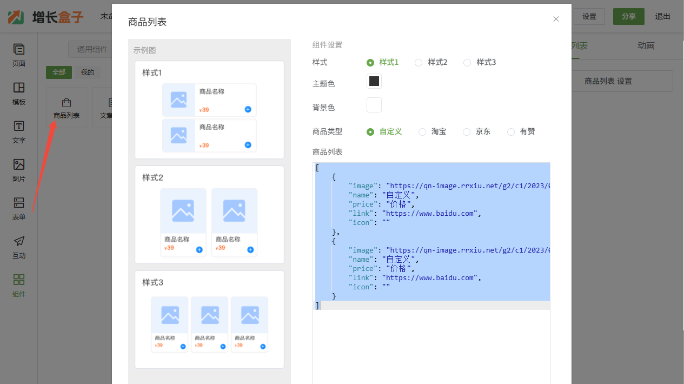This screenshot has height=384, width=684.
Task: Open the 表单 (Form) sidebar tool
Action: point(19,209)
